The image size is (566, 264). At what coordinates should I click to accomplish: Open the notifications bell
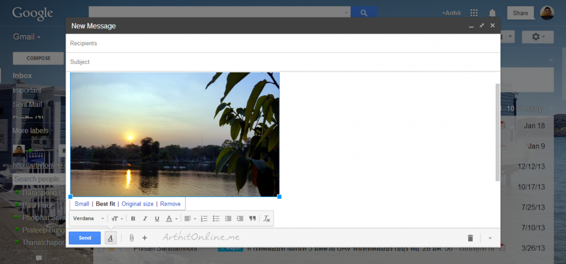[x=492, y=13]
